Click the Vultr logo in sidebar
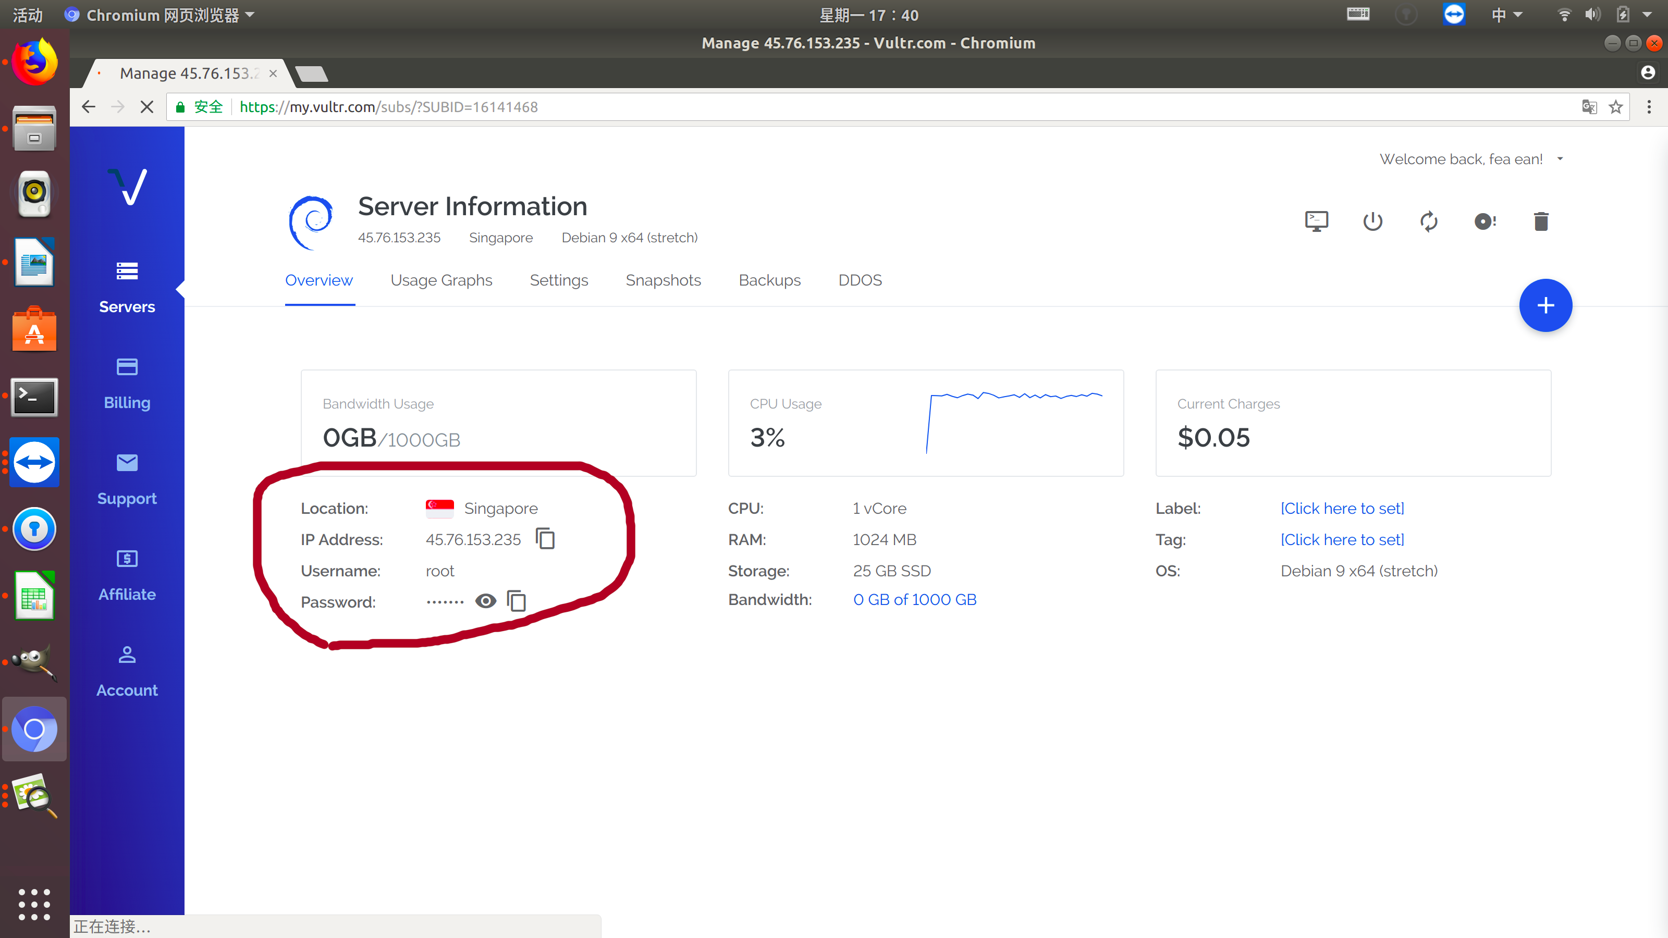The image size is (1668, 938). pyautogui.click(x=128, y=187)
